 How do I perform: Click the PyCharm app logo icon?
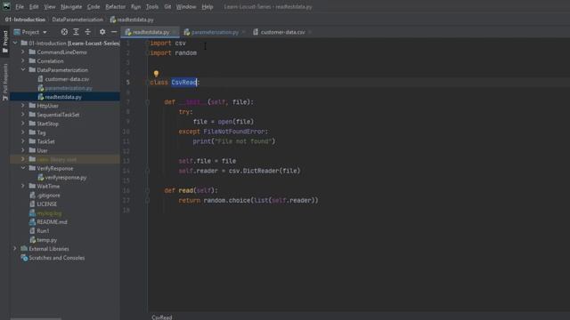(6, 6)
